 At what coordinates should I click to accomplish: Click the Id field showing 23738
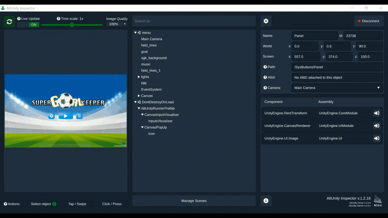click(x=363, y=36)
